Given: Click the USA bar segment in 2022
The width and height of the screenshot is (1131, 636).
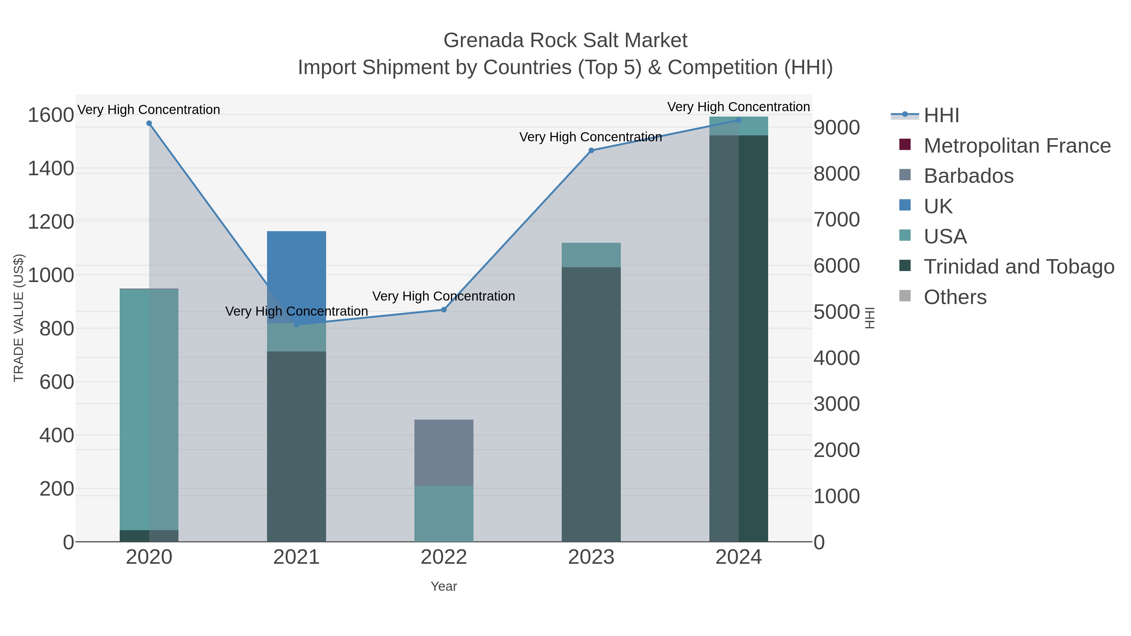Looking at the screenshot, I should coord(444,514).
